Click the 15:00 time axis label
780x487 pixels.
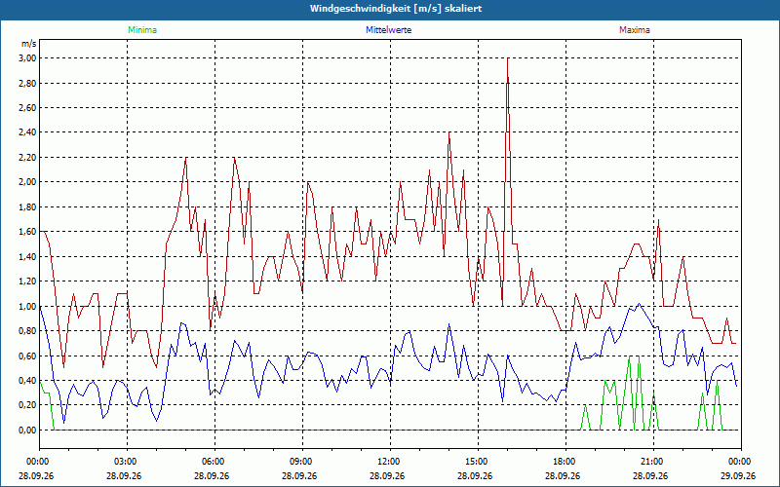click(x=478, y=462)
